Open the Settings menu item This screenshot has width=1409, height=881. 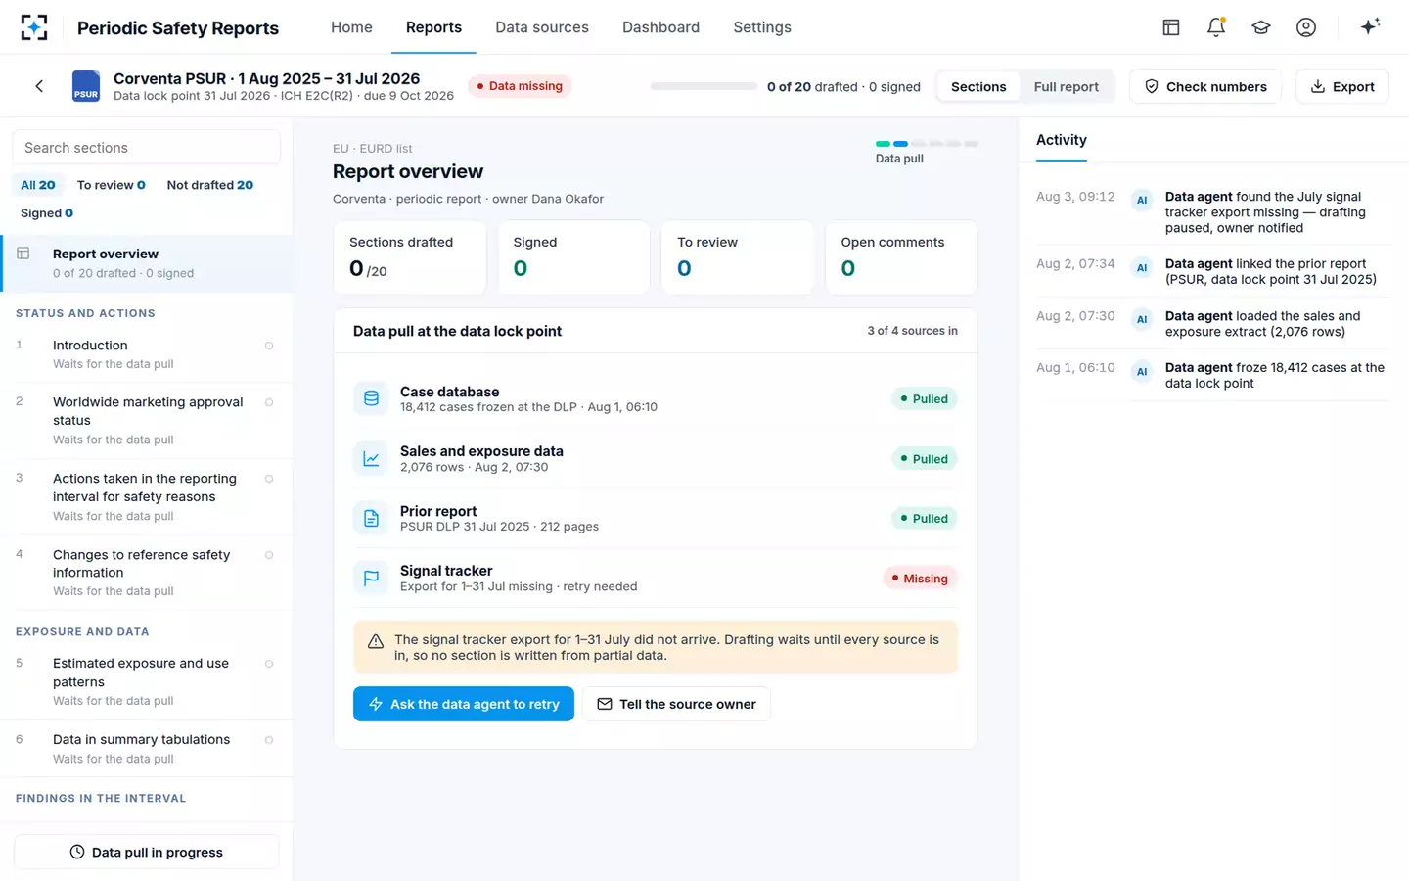762,27
